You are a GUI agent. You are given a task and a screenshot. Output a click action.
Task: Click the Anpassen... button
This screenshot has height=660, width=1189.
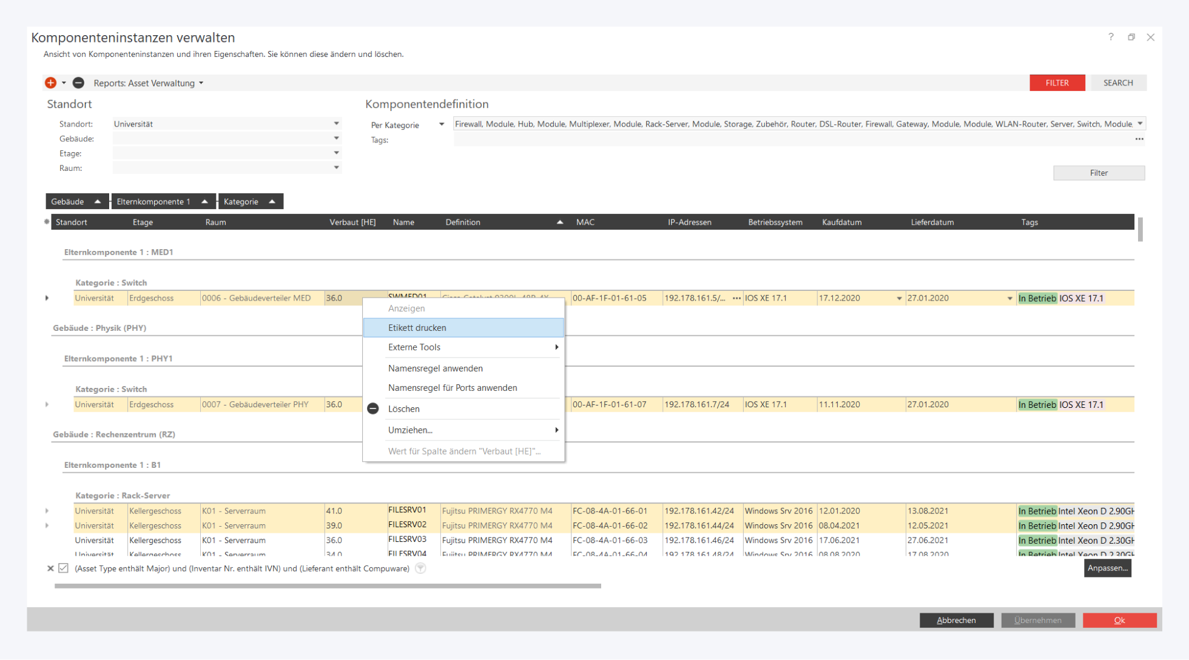click(x=1107, y=568)
